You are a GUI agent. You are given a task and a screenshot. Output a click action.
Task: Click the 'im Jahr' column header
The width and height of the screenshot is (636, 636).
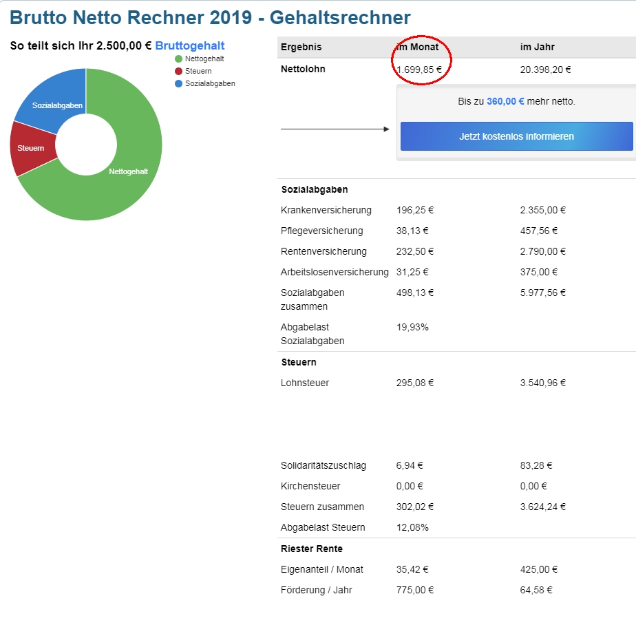point(537,47)
